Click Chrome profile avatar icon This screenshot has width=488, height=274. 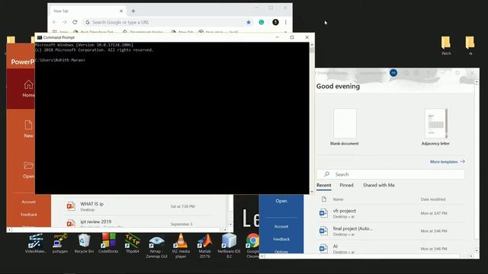275,22
